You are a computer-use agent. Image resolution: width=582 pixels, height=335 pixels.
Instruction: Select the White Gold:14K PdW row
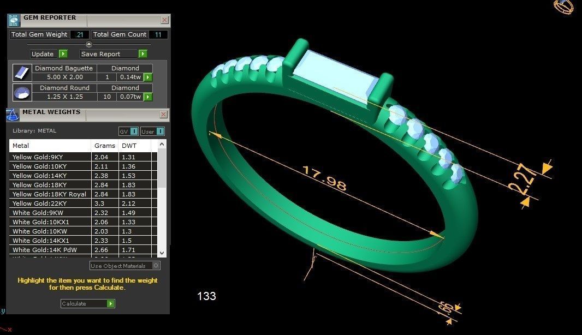tap(83, 250)
